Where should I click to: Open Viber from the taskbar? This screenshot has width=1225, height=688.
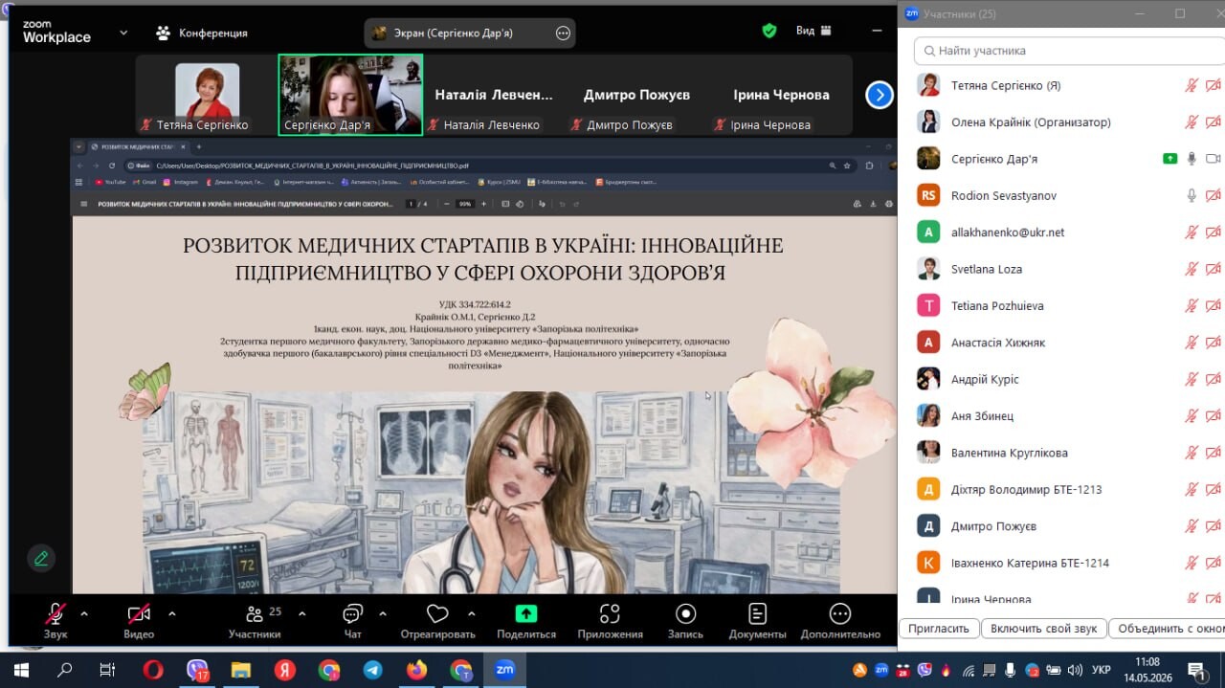click(x=198, y=670)
